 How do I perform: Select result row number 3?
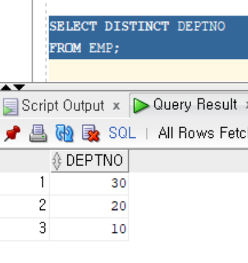(x=24, y=228)
